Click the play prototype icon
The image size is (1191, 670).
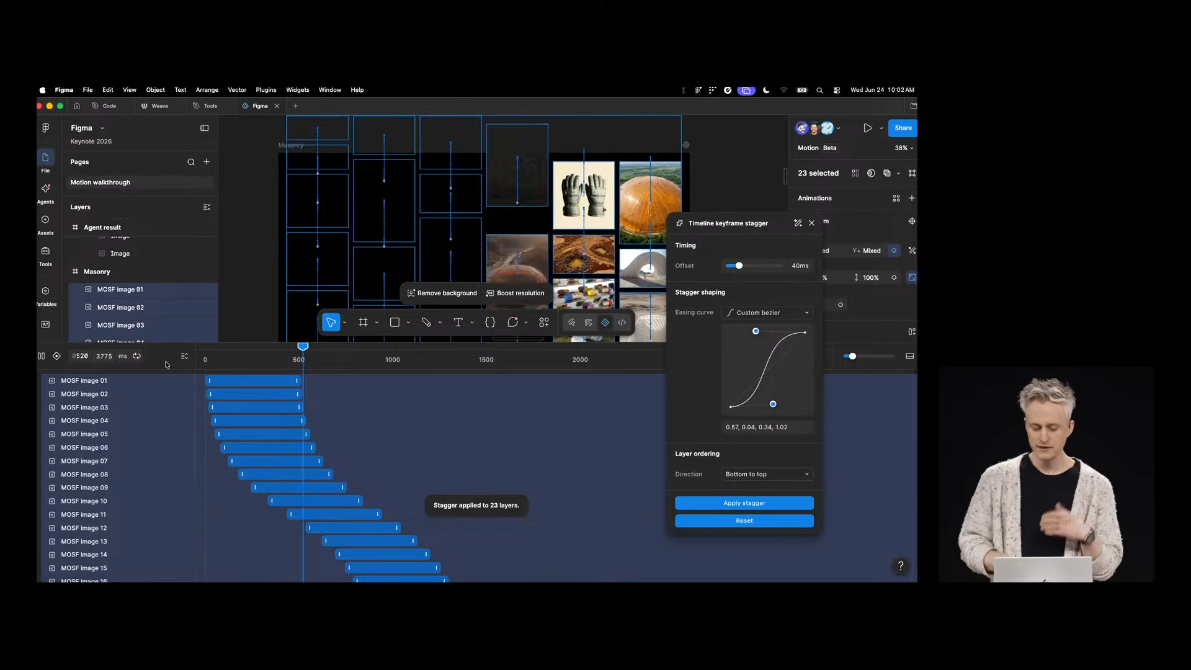pos(867,128)
